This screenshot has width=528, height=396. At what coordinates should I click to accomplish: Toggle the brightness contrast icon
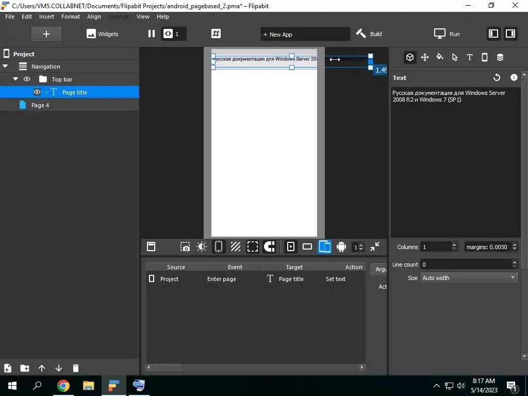[202, 247]
